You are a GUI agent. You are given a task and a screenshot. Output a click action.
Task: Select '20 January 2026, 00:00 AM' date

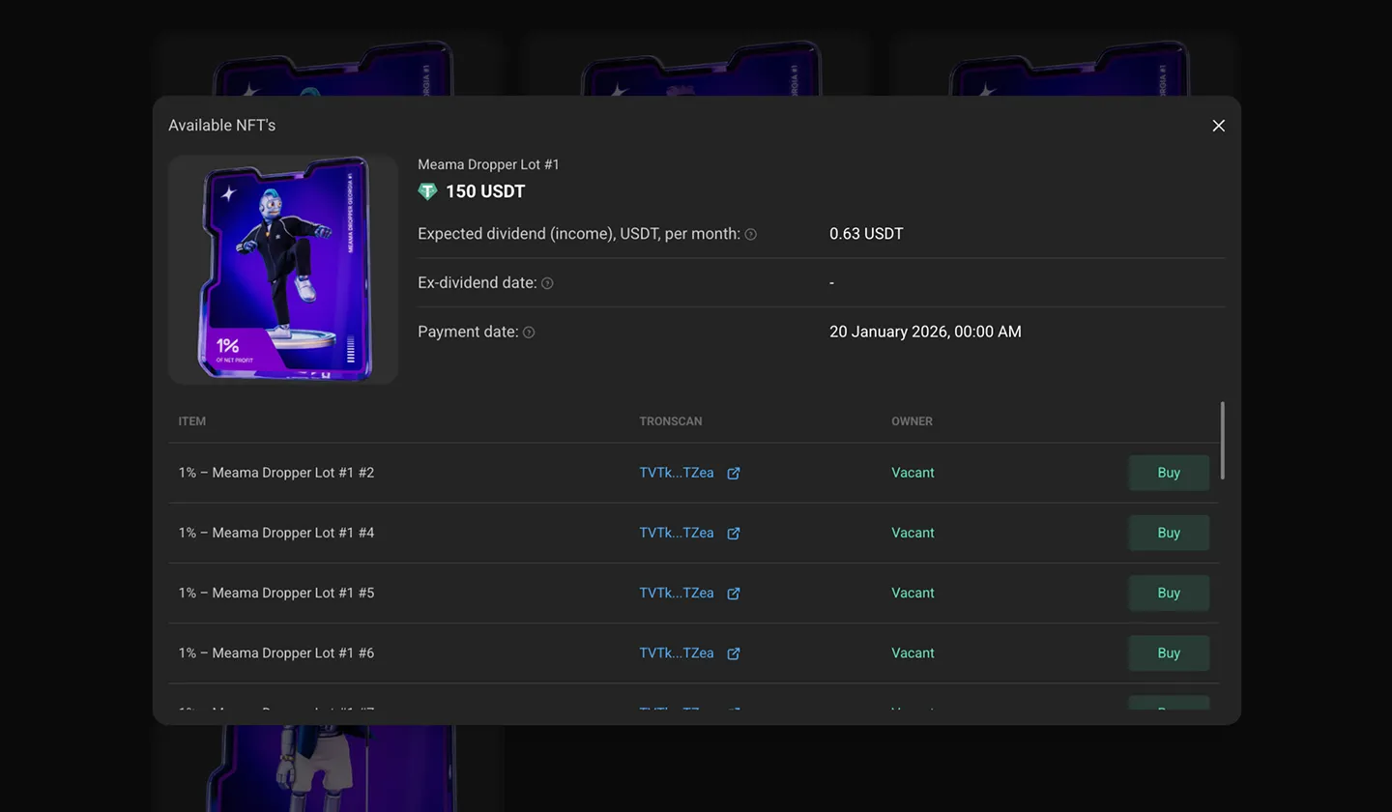[x=925, y=332]
